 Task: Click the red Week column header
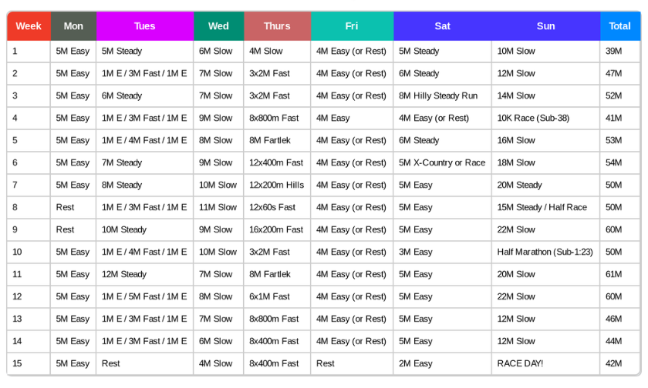29,26
